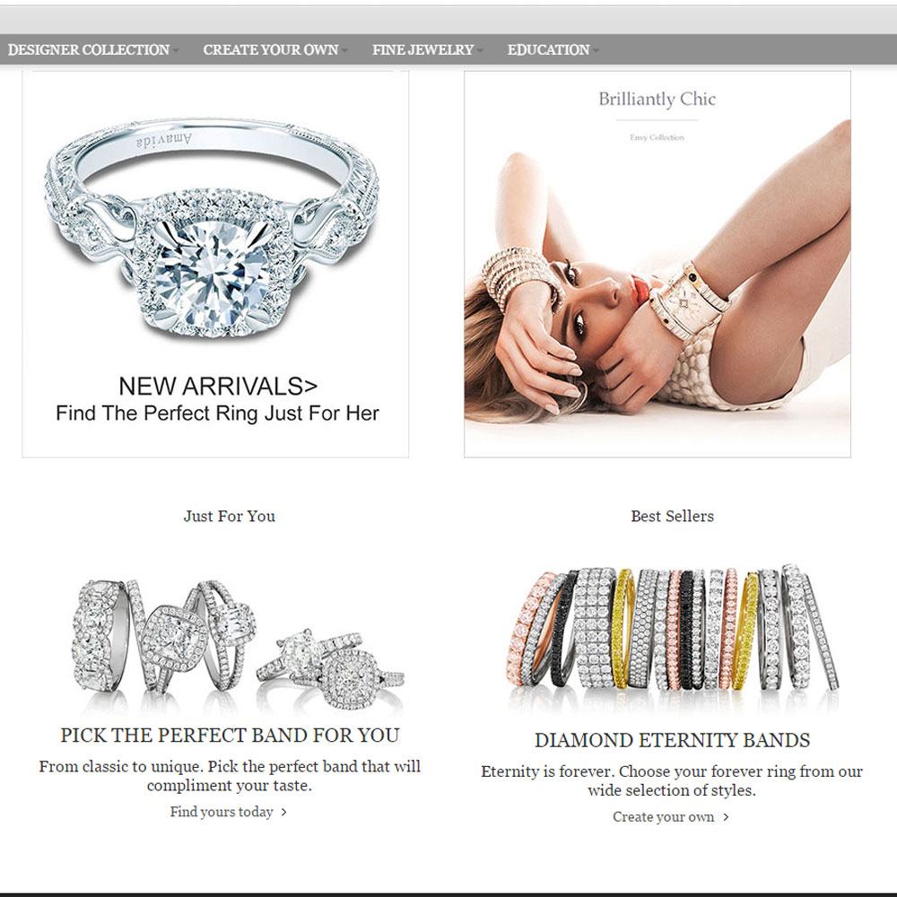Open the Brilliantly Chic Envy Collection banner

click(x=658, y=264)
